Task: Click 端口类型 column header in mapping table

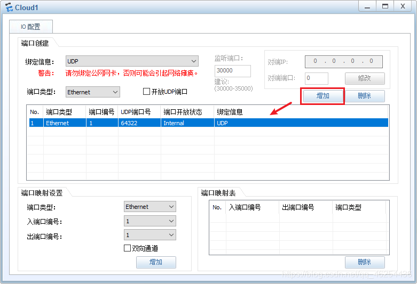Action: coord(359,207)
